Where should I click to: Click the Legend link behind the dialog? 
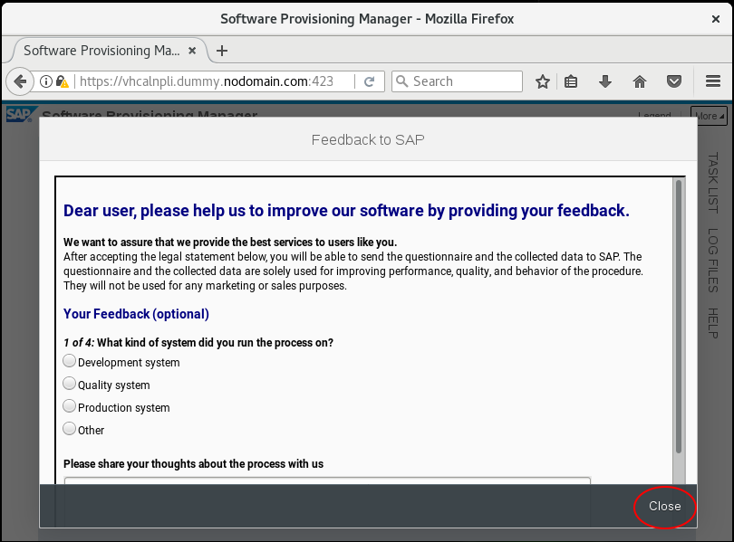654,115
